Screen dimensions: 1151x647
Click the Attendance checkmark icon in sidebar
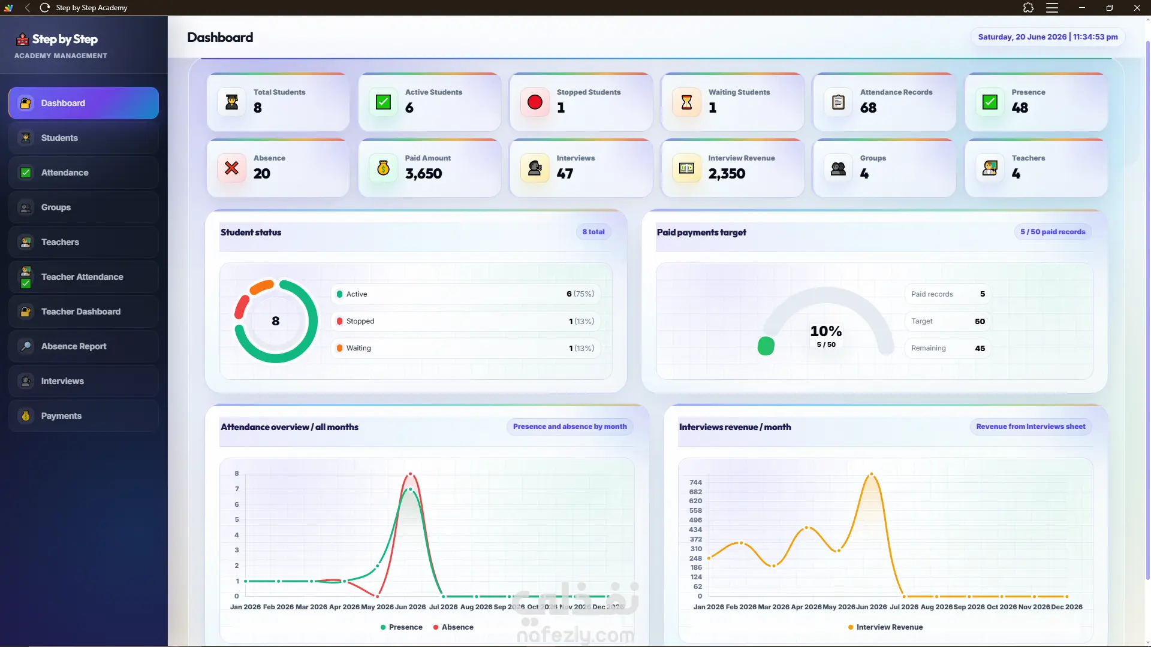[26, 173]
